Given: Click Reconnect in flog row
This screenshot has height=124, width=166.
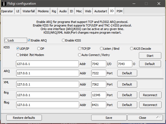Looking at the screenshot, I should pyautogui.click(x=150, y=105).
